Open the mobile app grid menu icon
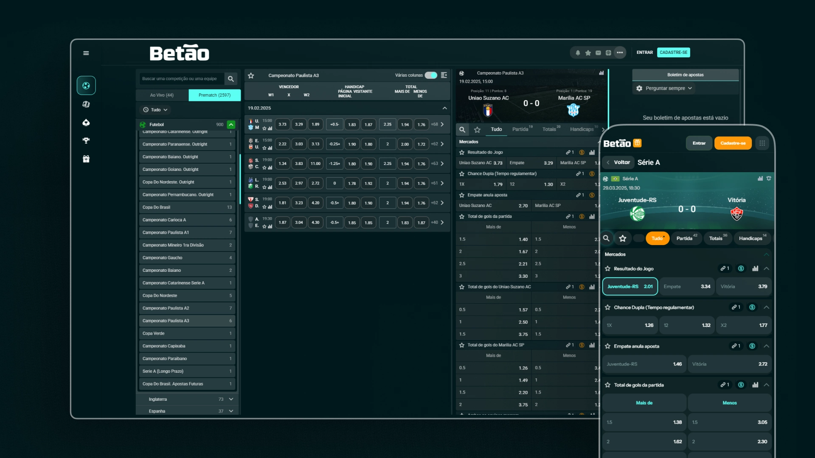This screenshot has height=458, width=815. 762,143
